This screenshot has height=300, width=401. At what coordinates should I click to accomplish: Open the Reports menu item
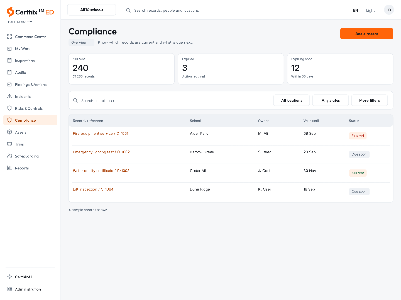point(30,168)
